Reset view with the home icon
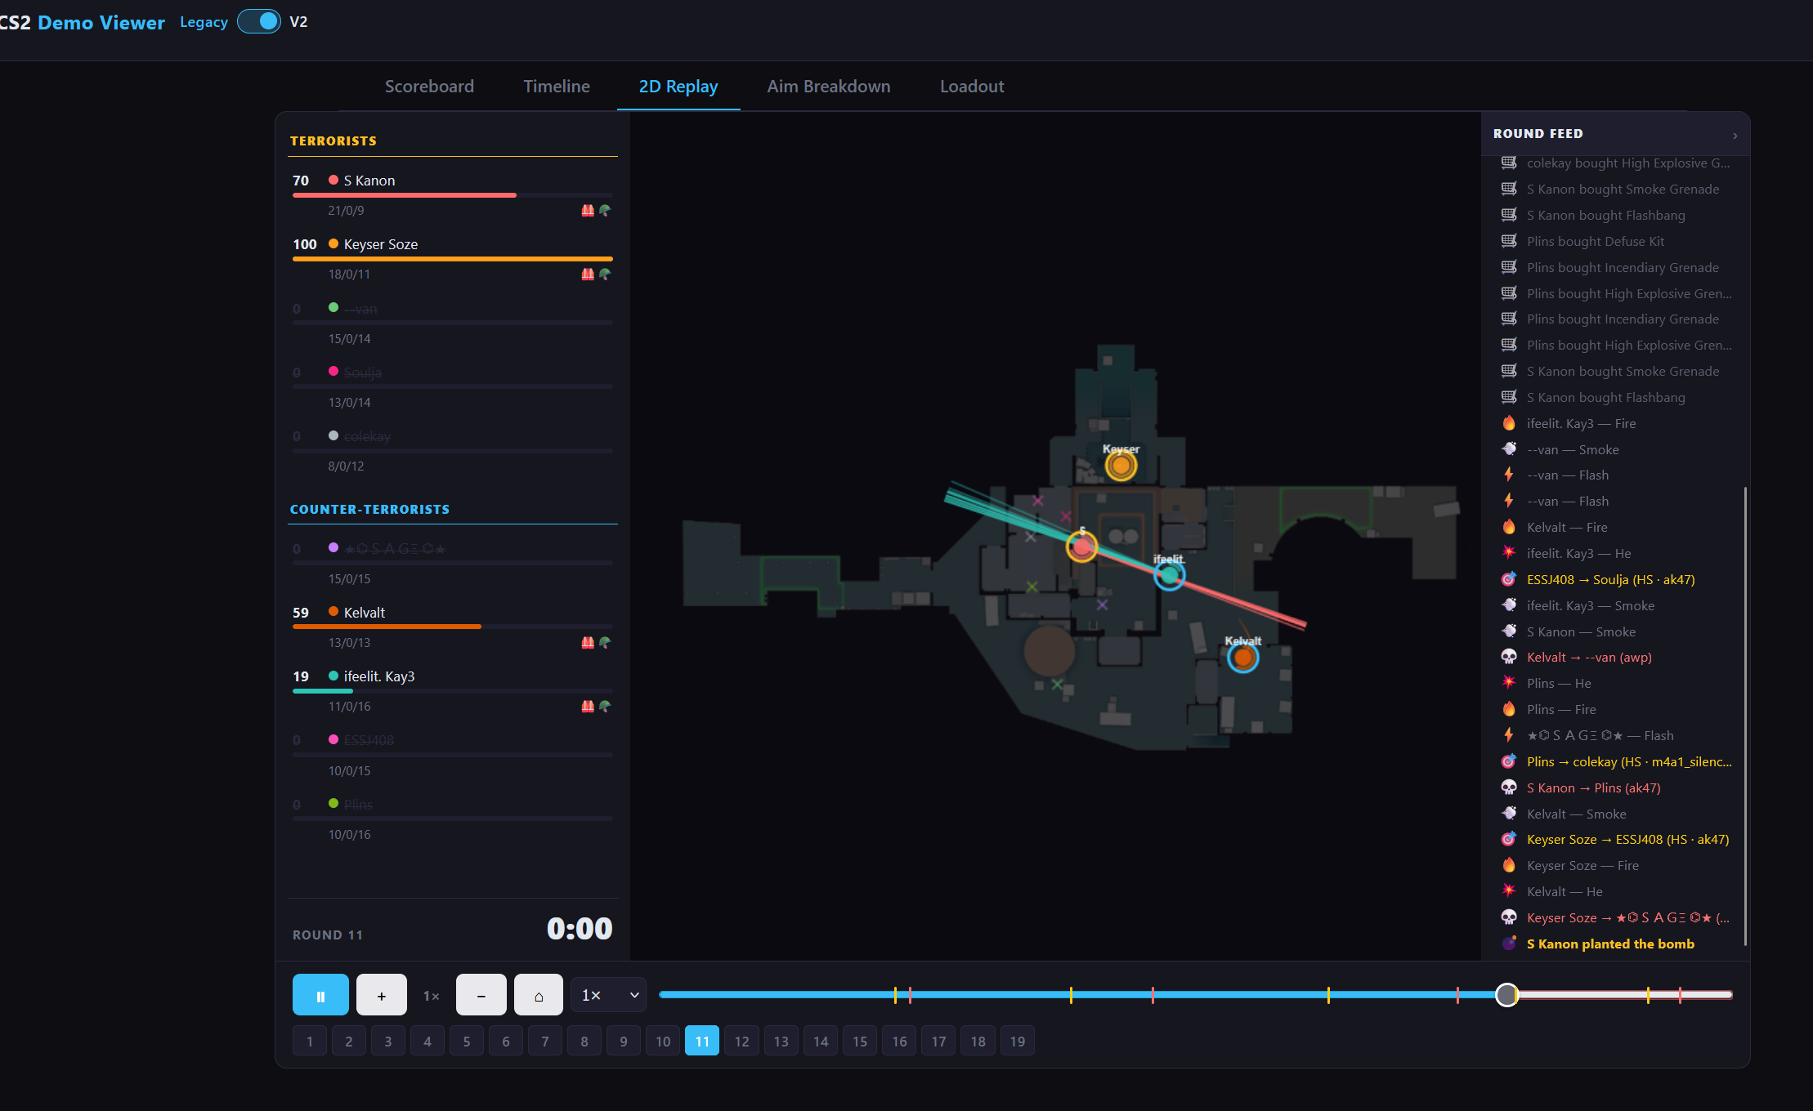Image resolution: width=1813 pixels, height=1111 pixels. pyautogui.click(x=539, y=995)
